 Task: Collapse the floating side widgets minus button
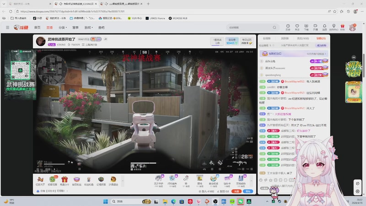354,57
